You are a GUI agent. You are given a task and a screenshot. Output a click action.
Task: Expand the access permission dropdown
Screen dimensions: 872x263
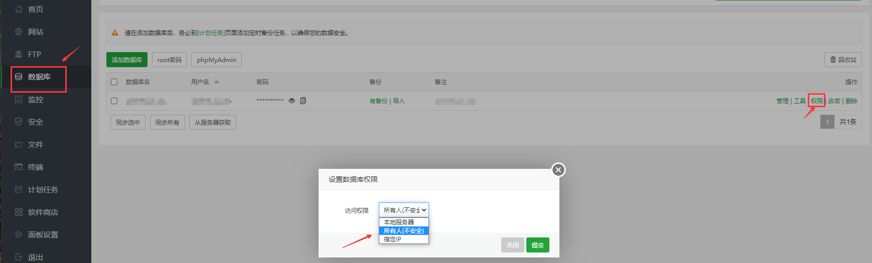click(x=403, y=210)
